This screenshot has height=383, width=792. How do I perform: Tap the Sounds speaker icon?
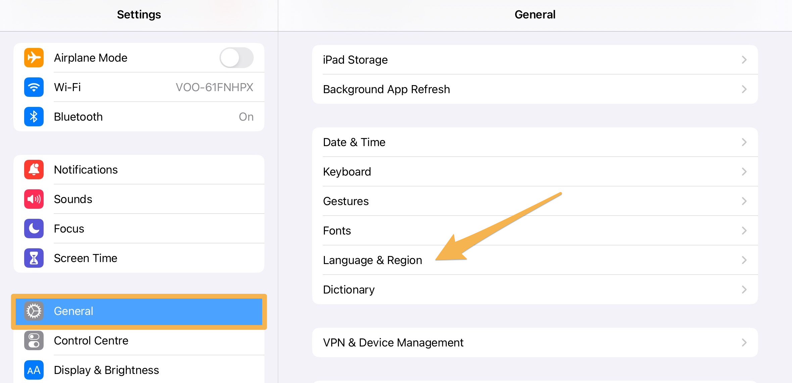(34, 199)
